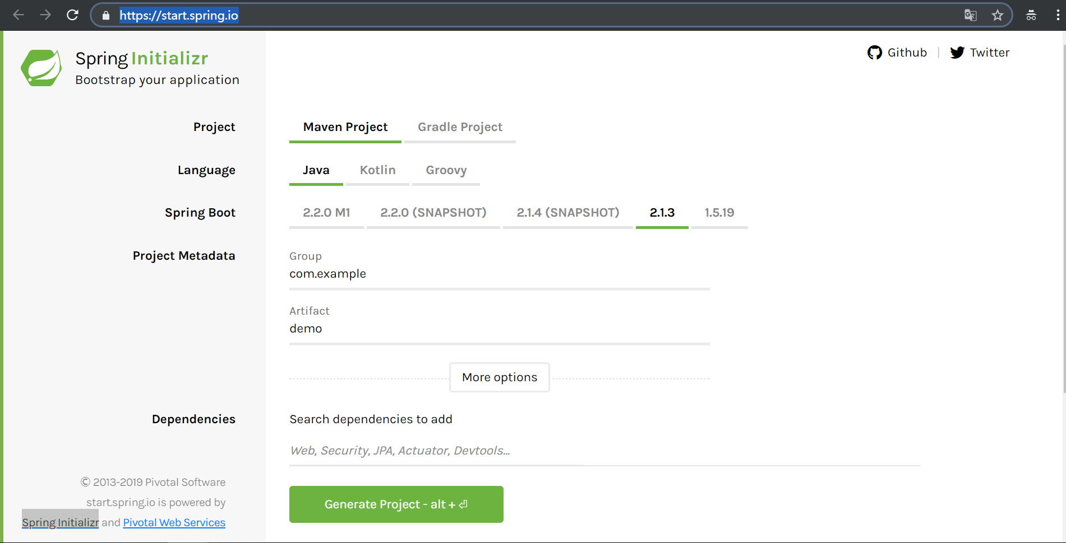Choose Kotlin as language

[x=377, y=171]
